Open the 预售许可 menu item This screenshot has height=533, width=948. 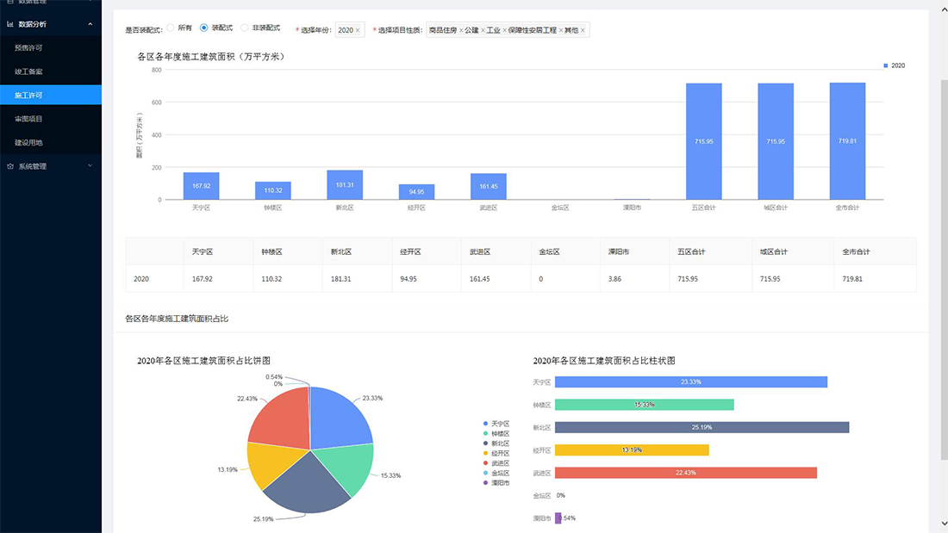[28, 47]
